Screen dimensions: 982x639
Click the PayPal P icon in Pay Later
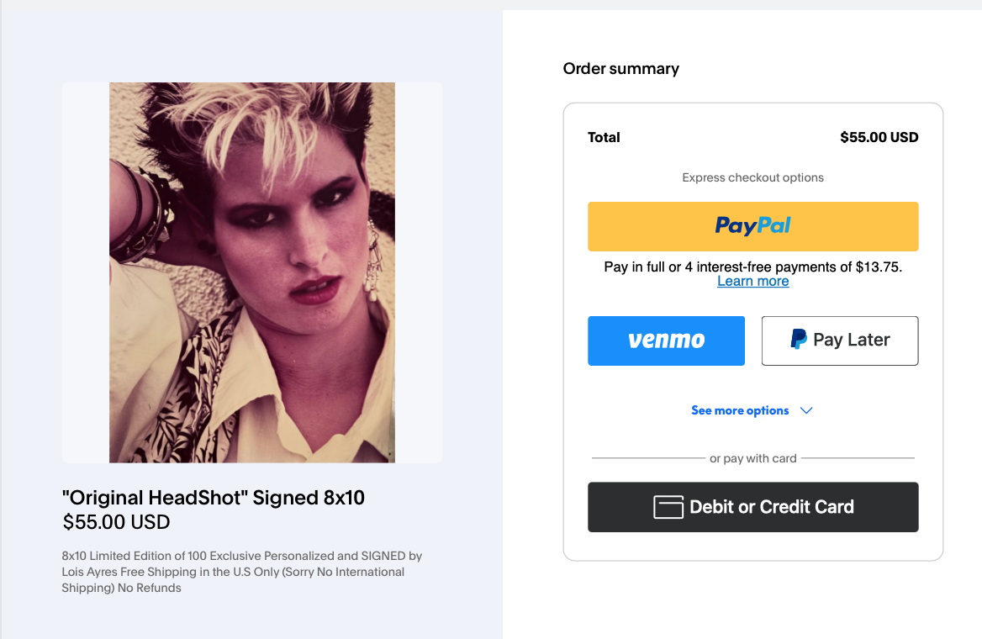pyautogui.click(x=799, y=340)
